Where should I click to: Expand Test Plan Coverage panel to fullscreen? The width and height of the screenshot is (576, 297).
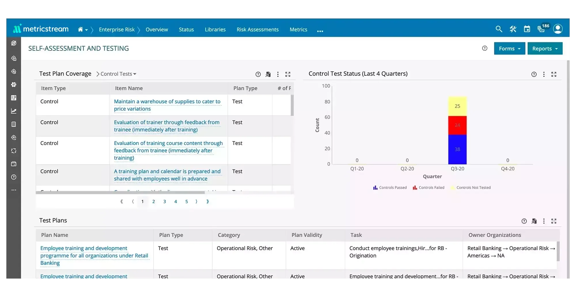(x=288, y=74)
